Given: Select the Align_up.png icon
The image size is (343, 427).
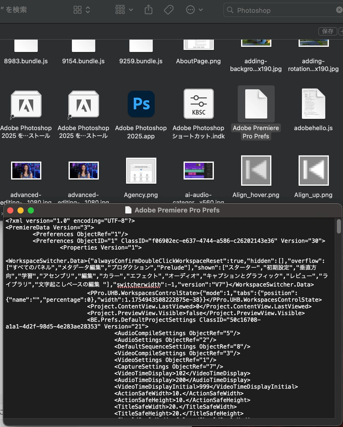Looking at the screenshot, I should [313, 170].
